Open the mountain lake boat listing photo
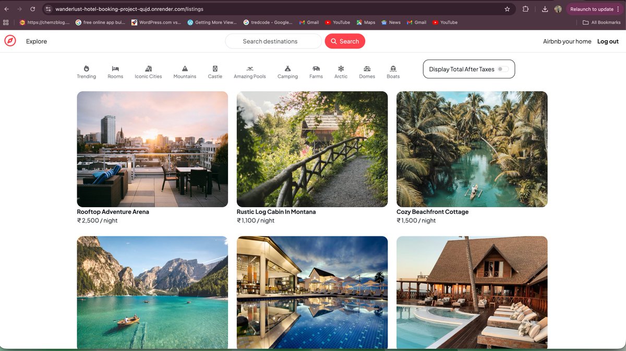This screenshot has height=351, width=626. click(152, 292)
